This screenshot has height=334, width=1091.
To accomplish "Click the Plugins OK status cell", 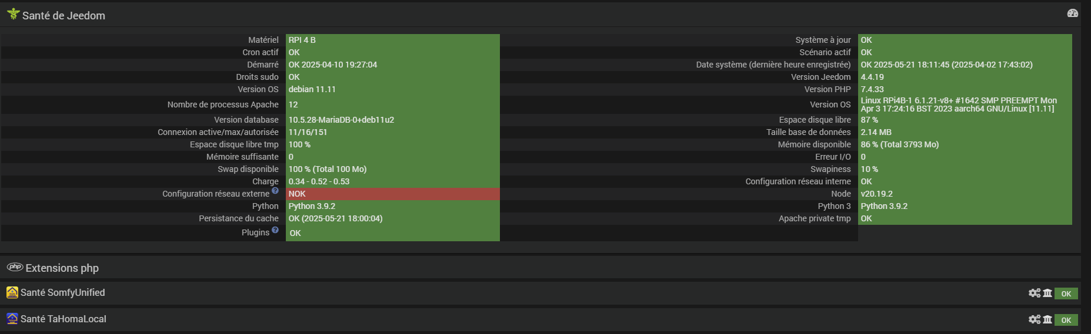I will tap(392, 233).
